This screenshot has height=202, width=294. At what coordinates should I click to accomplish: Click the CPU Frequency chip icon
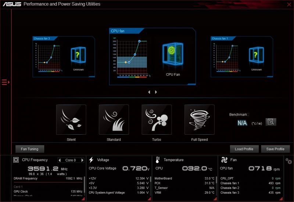(x=16, y=160)
